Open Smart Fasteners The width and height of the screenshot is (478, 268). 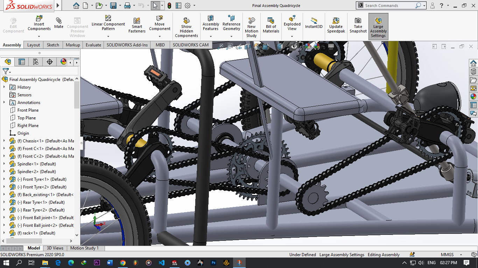pyautogui.click(x=137, y=25)
